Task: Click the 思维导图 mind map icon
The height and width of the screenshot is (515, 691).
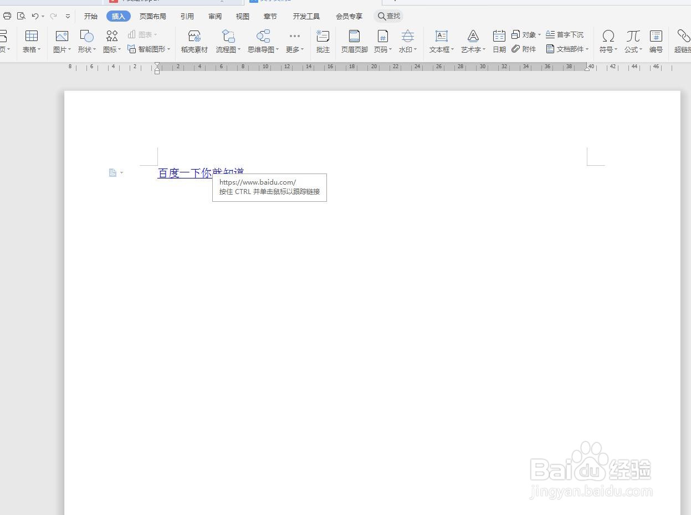Action: tap(263, 37)
